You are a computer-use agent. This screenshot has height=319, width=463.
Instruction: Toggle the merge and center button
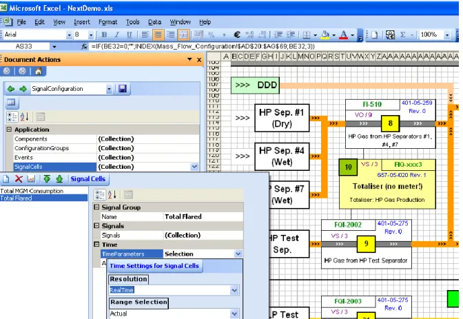coord(183,35)
